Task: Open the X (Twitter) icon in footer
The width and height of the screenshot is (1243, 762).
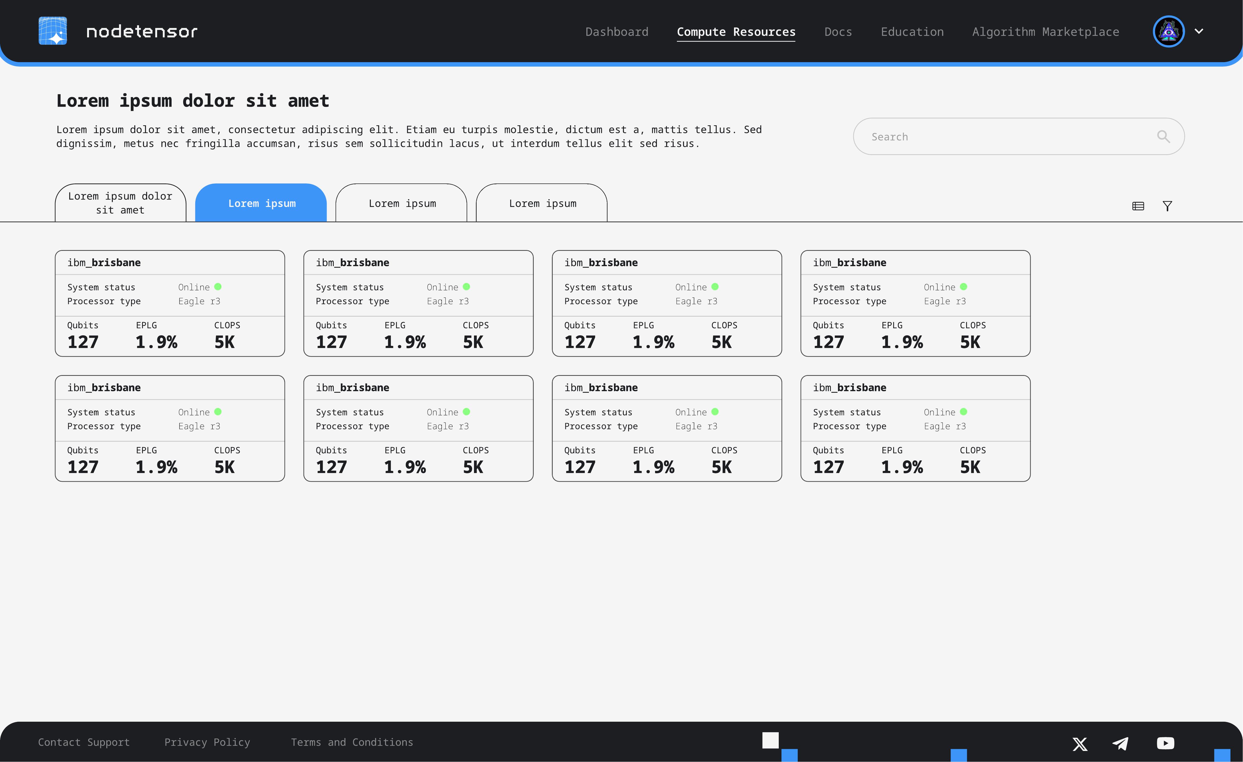Action: pos(1080,744)
